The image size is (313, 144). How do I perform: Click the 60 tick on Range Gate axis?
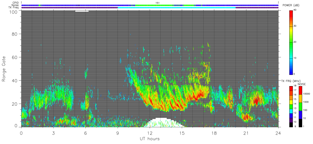click(x=15, y=57)
